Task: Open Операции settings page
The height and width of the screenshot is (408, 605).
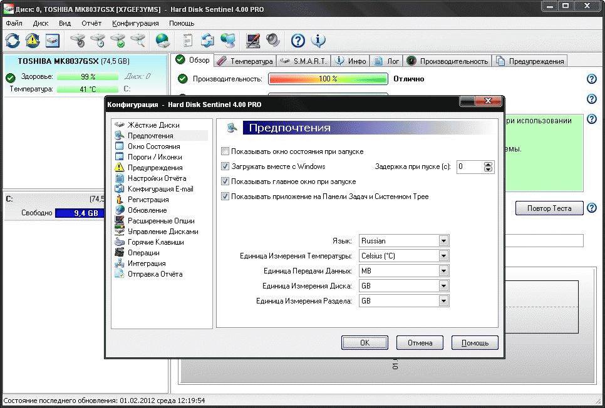Action: [143, 253]
